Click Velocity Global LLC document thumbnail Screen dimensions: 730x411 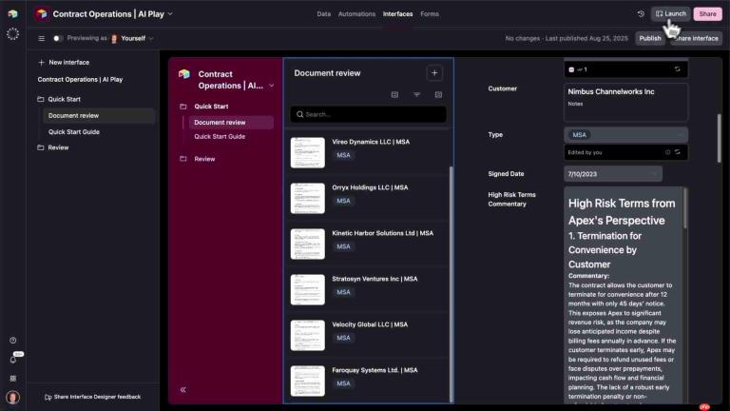(x=308, y=335)
